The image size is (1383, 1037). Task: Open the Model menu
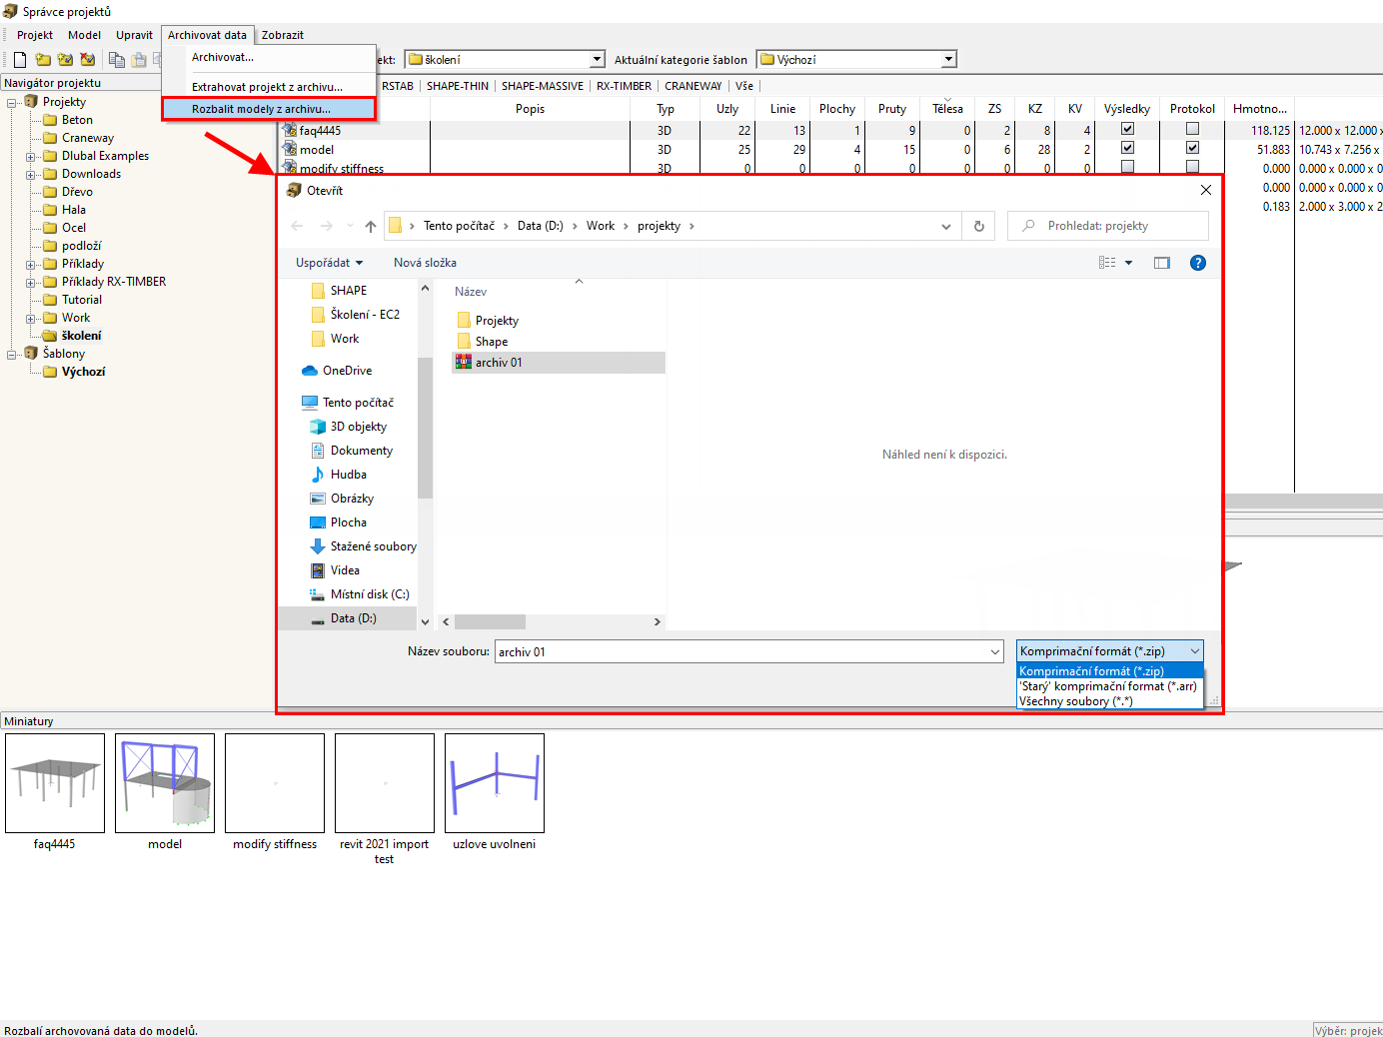[x=84, y=35]
